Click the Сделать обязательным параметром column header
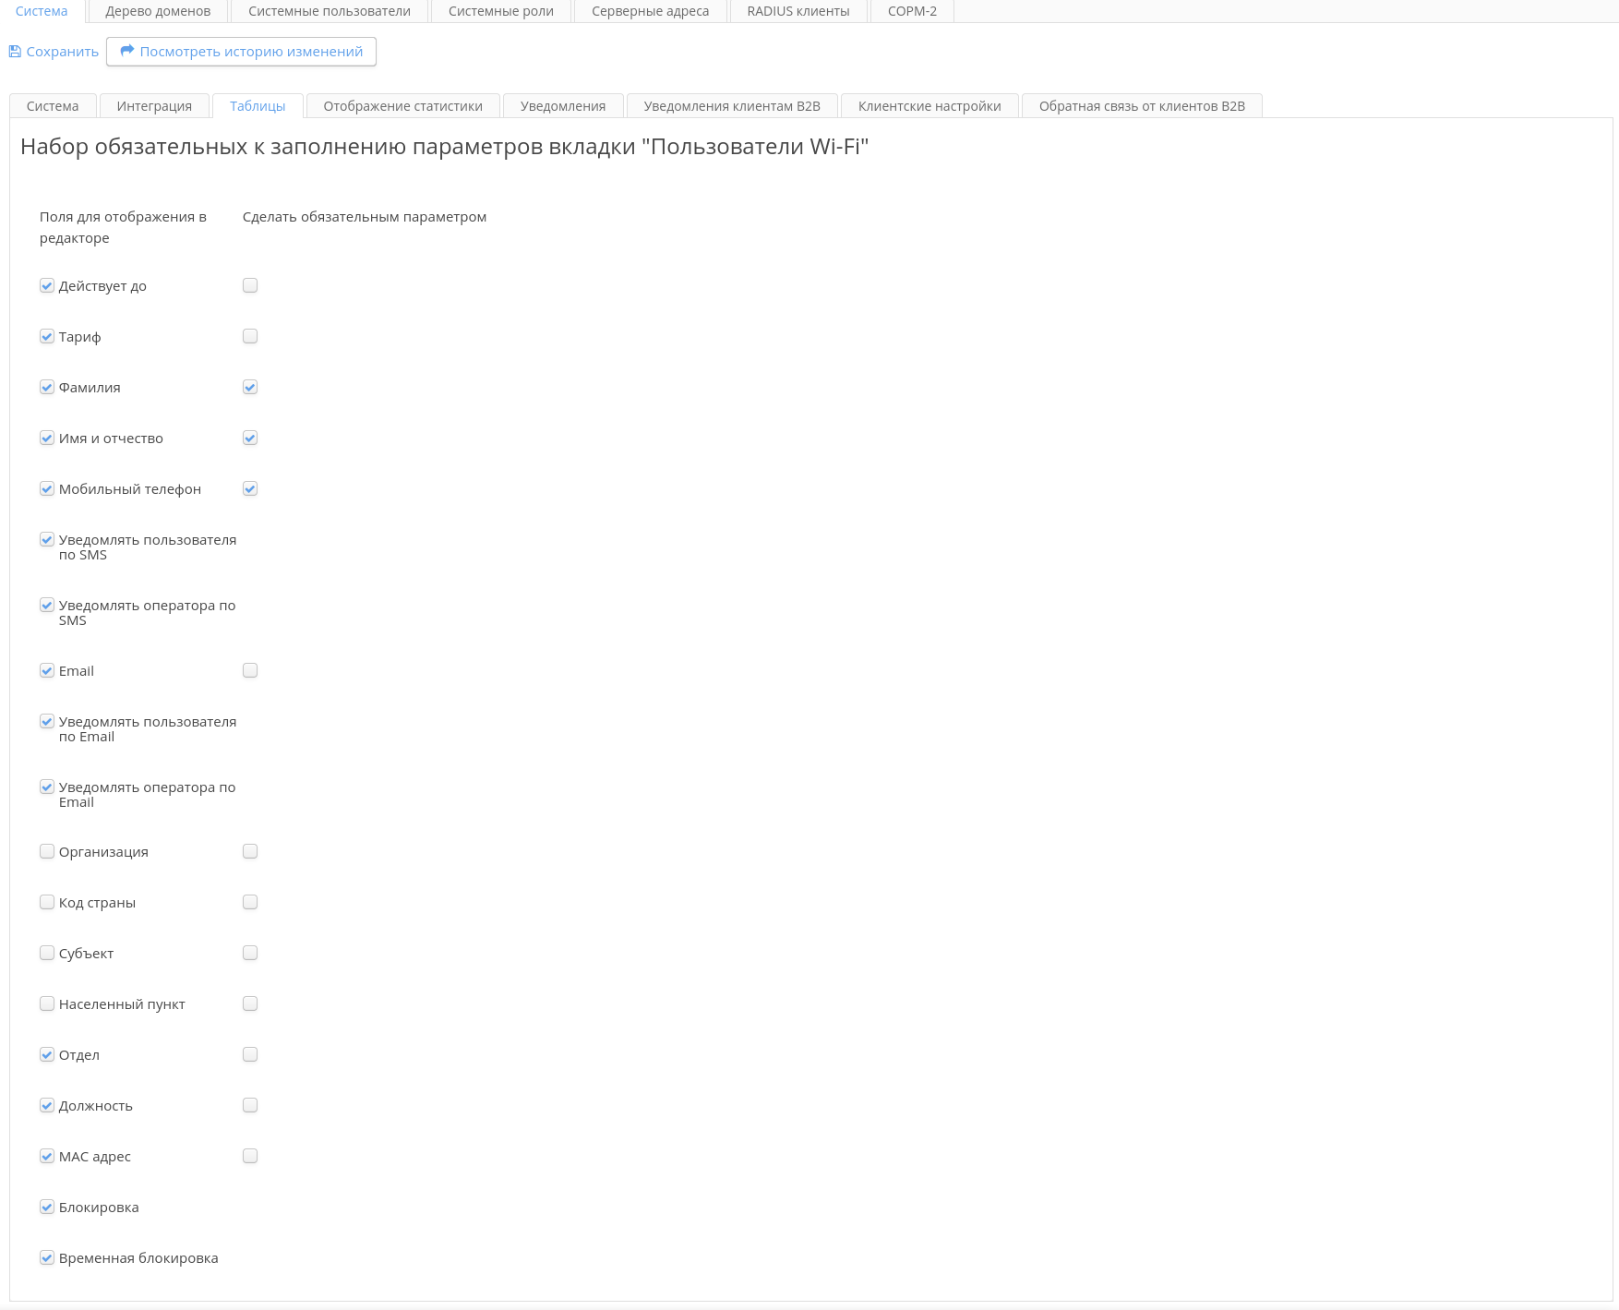 (x=365, y=217)
